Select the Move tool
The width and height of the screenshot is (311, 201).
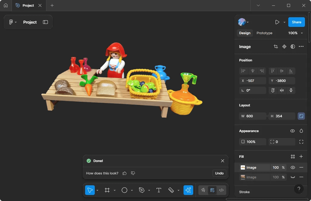90,190
